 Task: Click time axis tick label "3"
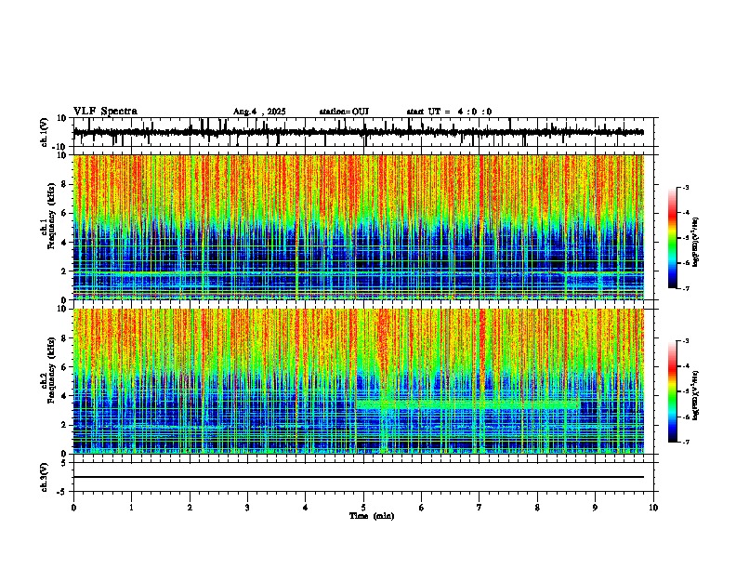[x=247, y=508]
